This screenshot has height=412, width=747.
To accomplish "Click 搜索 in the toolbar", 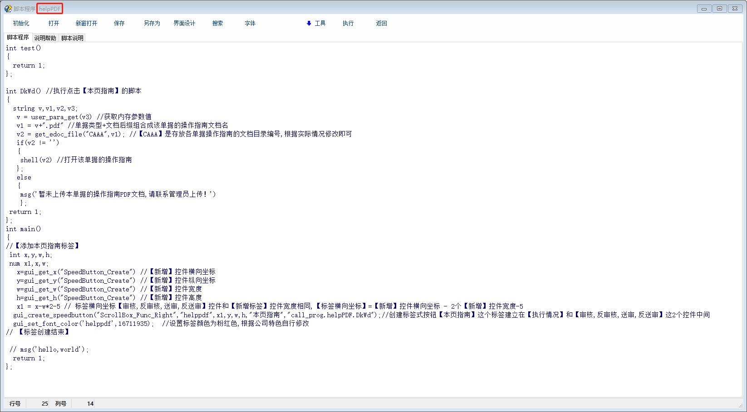I will click(x=217, y=23).
